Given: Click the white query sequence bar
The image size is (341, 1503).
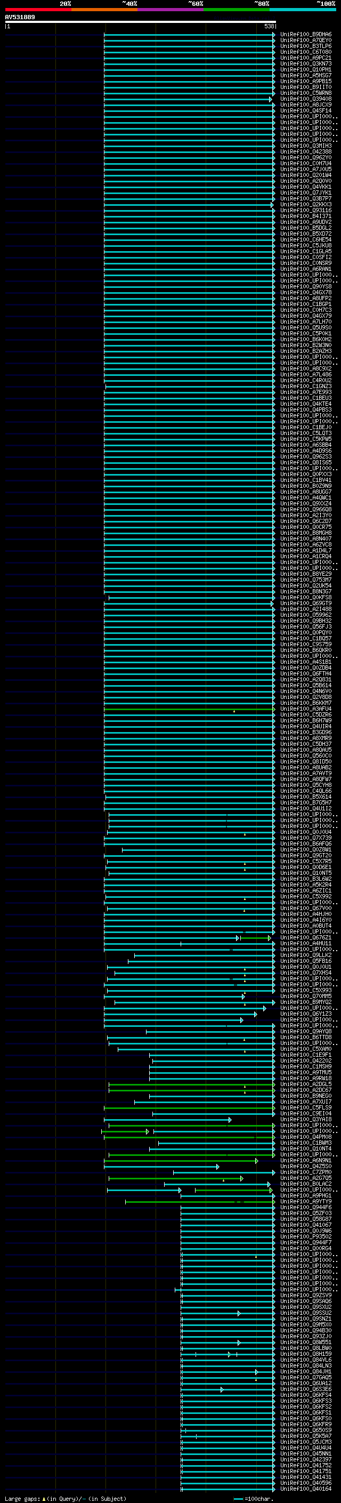Looking at the screenshot, I should click(141, 21).
